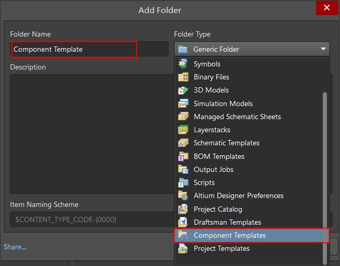Open the Share... link
The height and width of the screenshot is (266, 340).
[x=15, y=247]
